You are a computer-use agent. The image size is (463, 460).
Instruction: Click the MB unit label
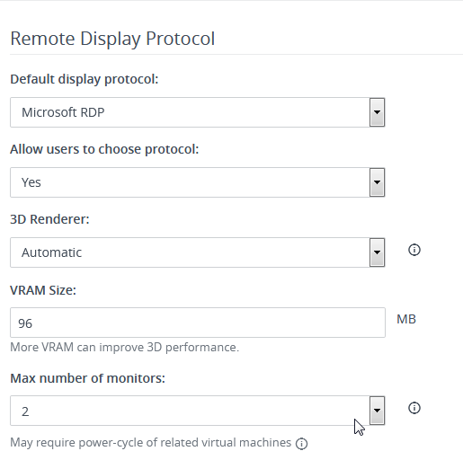(x=406, y=319)
